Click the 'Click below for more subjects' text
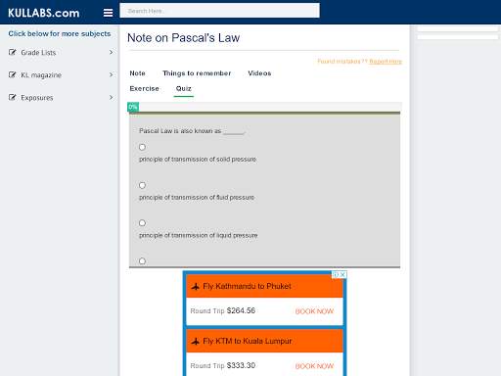 click(60, 33)
